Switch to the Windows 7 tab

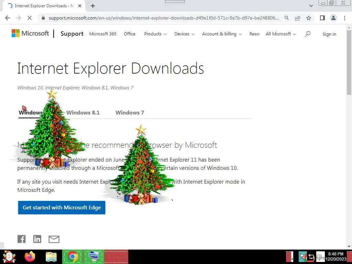pos(130,113)
